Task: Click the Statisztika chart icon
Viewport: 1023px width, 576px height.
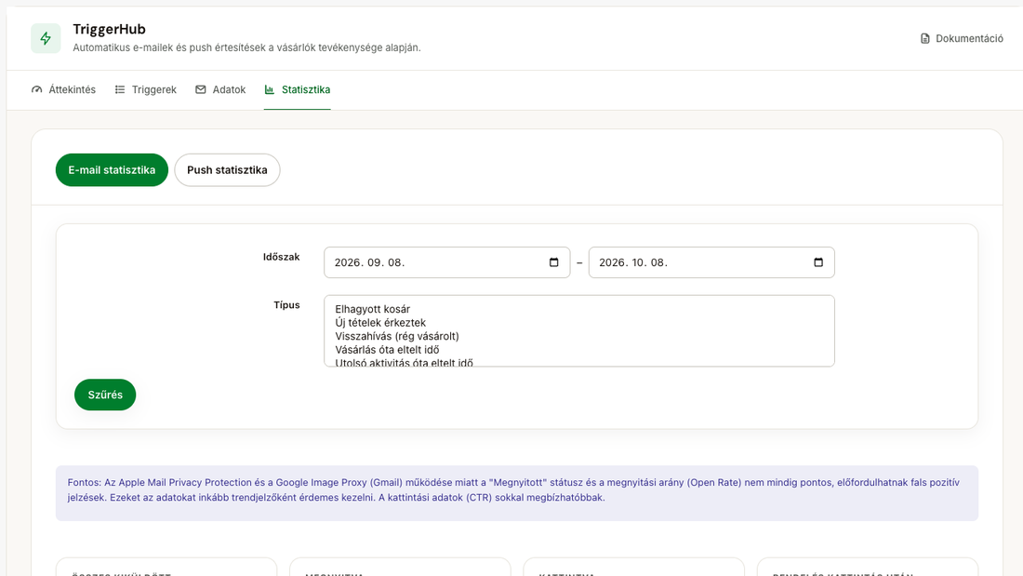Action: point(270,89)
